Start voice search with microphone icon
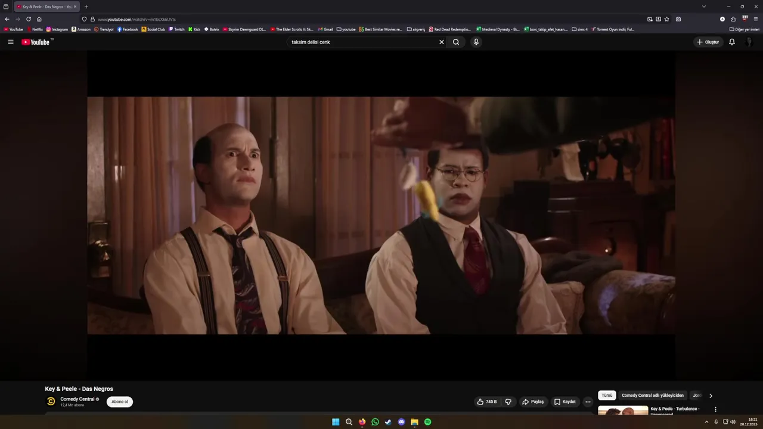 pyautogui.click(x=476, y=42)
